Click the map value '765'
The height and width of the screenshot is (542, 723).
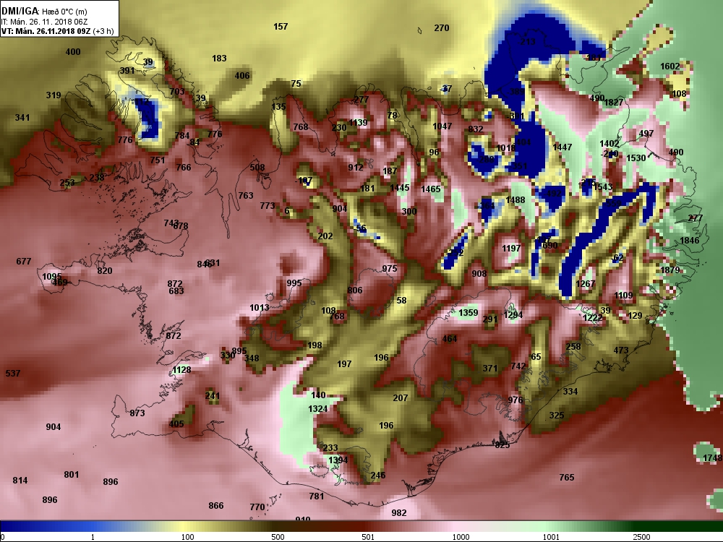coord(567,478)
